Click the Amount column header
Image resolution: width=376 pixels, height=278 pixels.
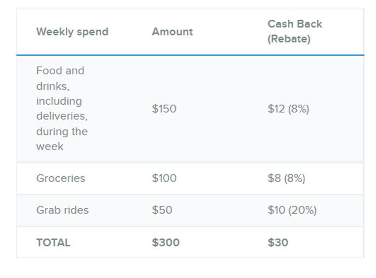pos(172,32)
